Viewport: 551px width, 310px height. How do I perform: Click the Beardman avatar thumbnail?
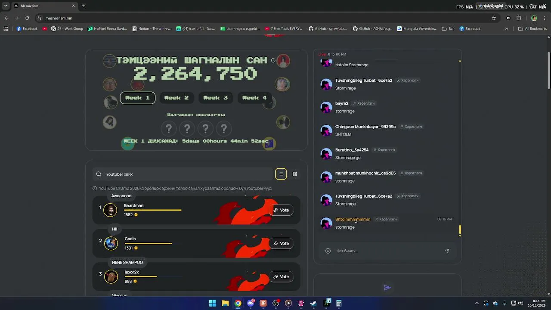pos(111,210)
